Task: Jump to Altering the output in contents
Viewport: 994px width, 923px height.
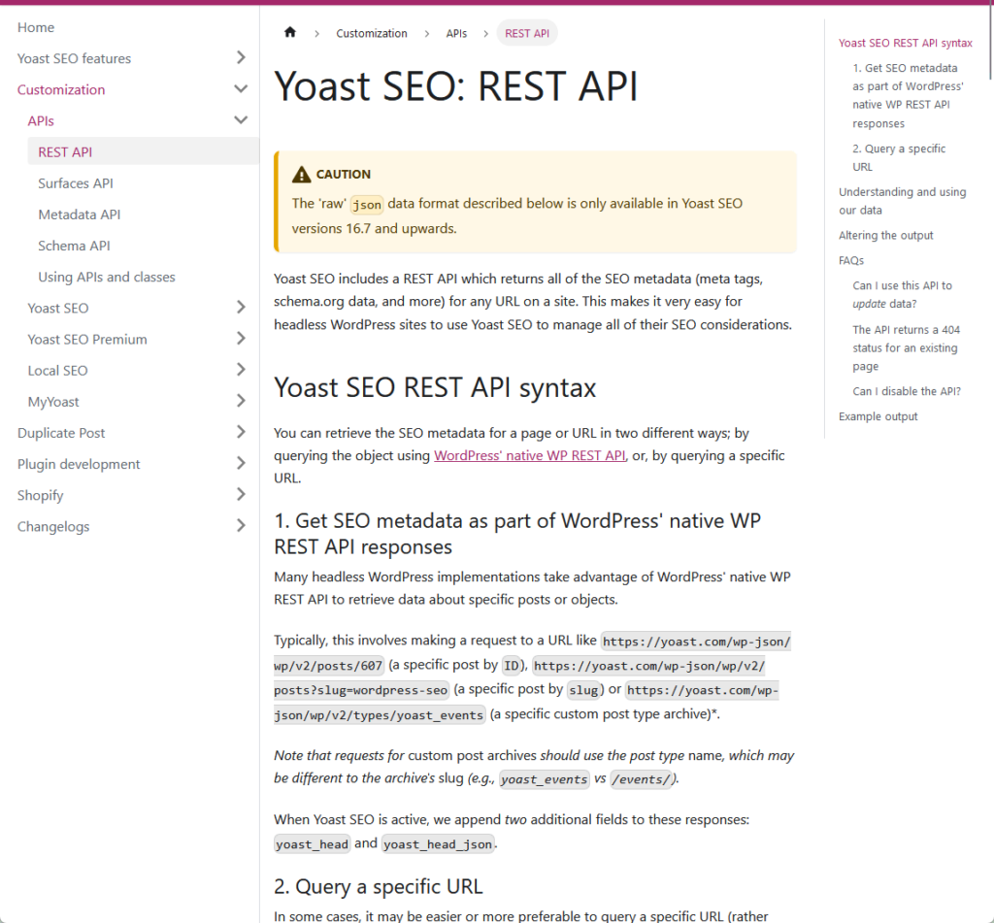Action: click(x=885, y=235)
